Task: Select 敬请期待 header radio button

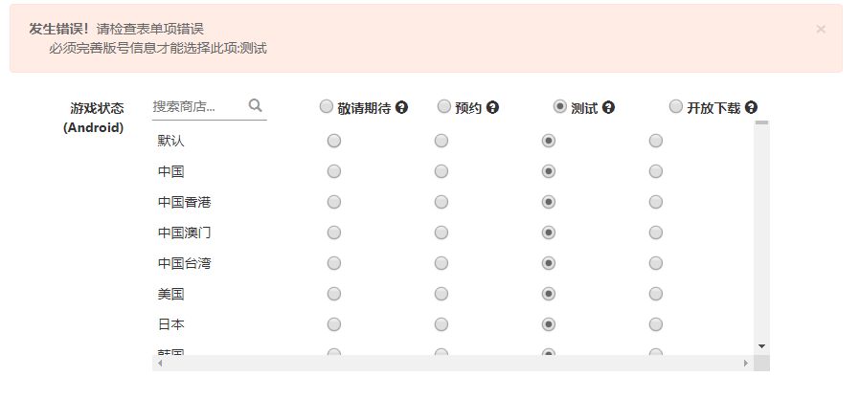Action: (x=327, y=107)
